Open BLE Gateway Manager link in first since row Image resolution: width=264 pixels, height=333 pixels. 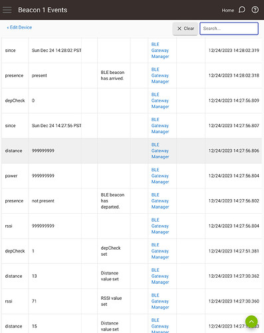pos(160,51)
